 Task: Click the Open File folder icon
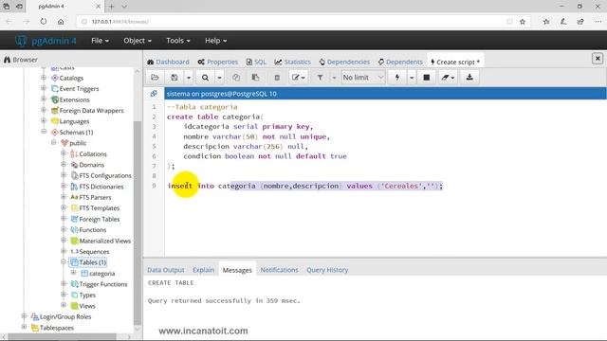pos(155,78)
